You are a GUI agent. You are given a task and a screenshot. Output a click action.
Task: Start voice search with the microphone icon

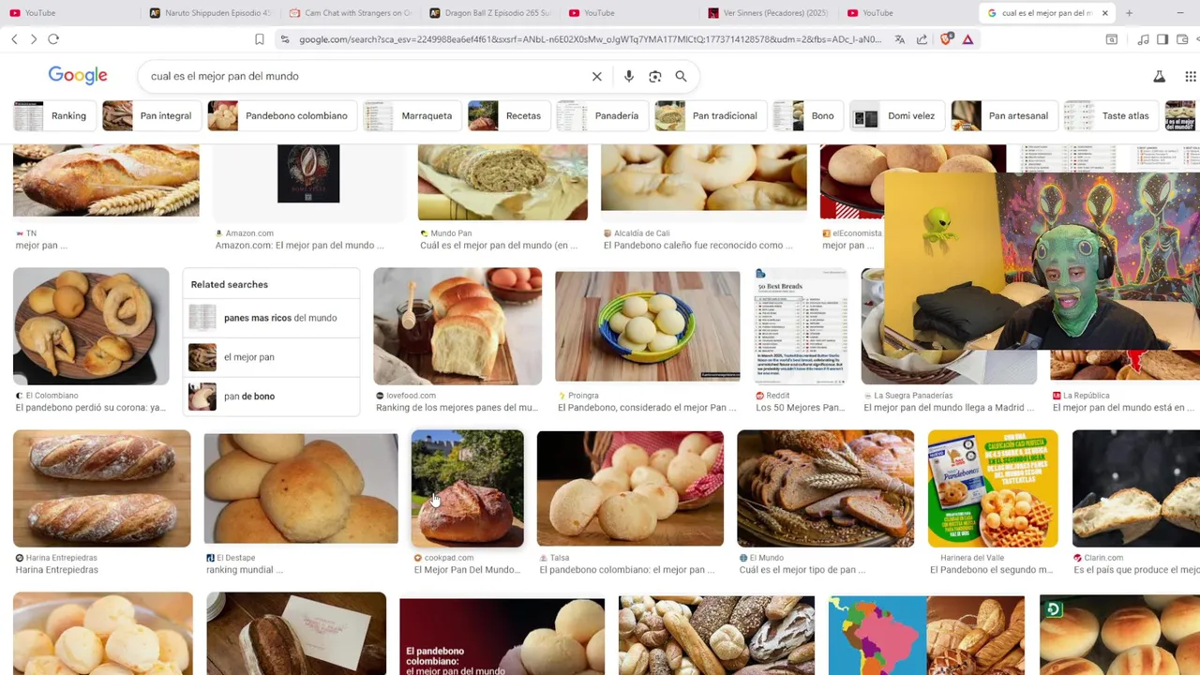[629, 76]
